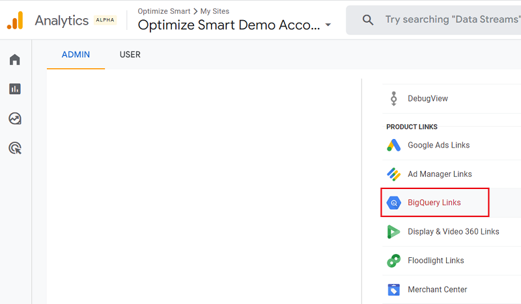This screenshot has height=304, width=521.
Task: Open the Explore icon in sidebar
Action: click(x=15, y=118)
